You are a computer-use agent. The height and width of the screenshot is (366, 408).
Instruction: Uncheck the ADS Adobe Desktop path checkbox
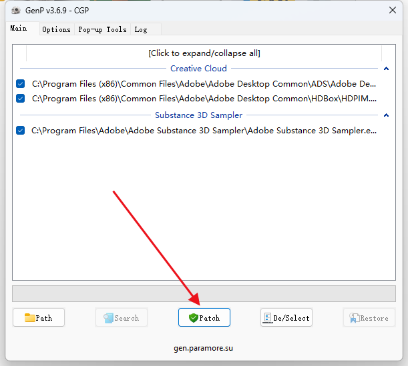(20, 84)
